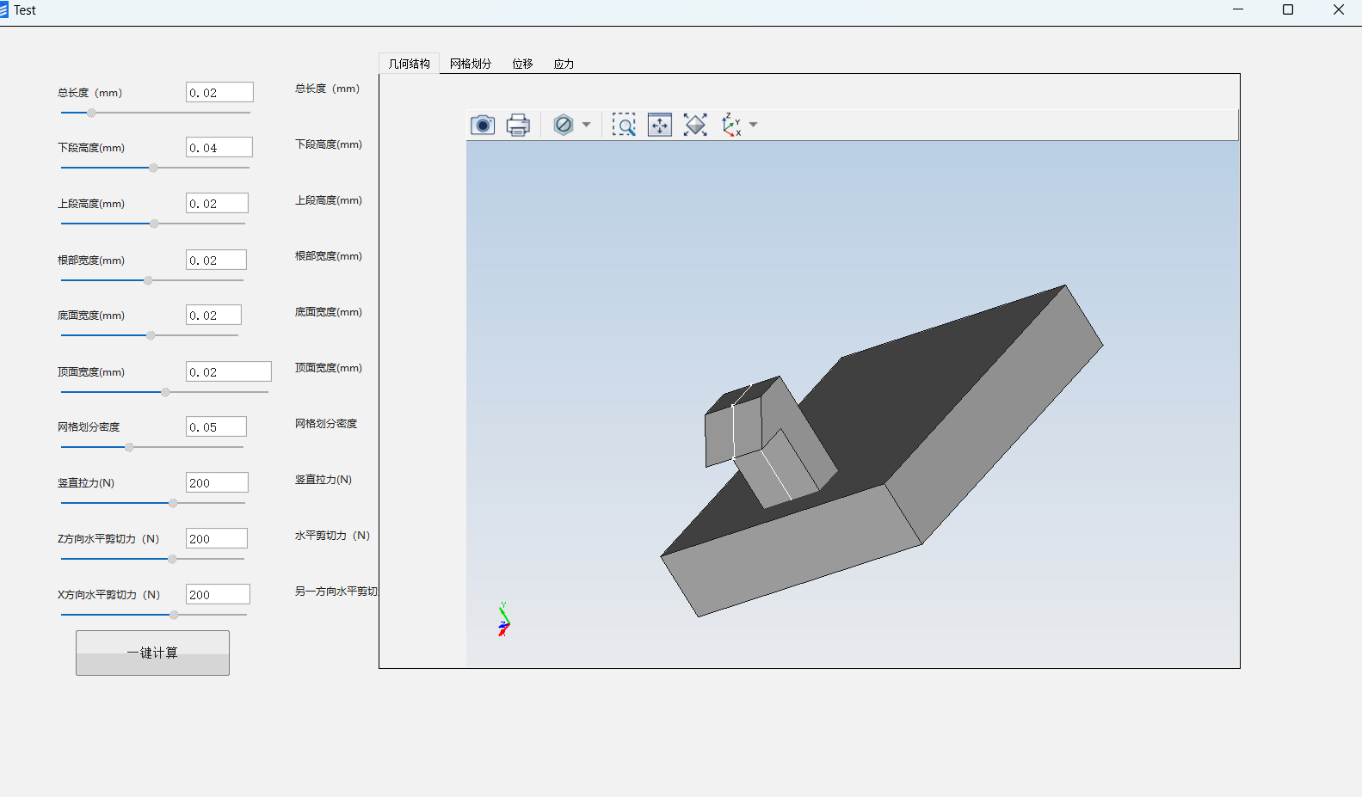Image resolution: width=1362 pixels, height=797 pixels.
Task: Click the 下段高度 input field
Action: [x=219, y=147]
